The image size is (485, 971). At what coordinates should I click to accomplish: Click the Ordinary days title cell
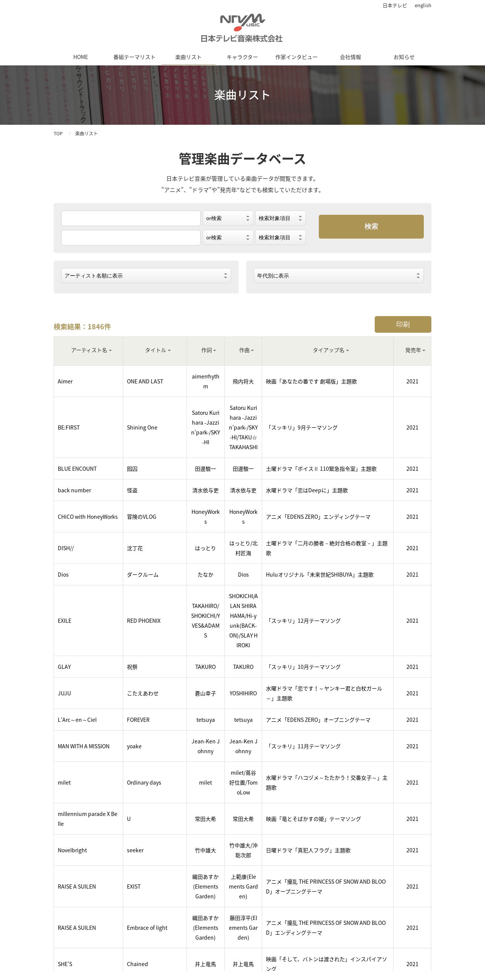coord(155,783)
